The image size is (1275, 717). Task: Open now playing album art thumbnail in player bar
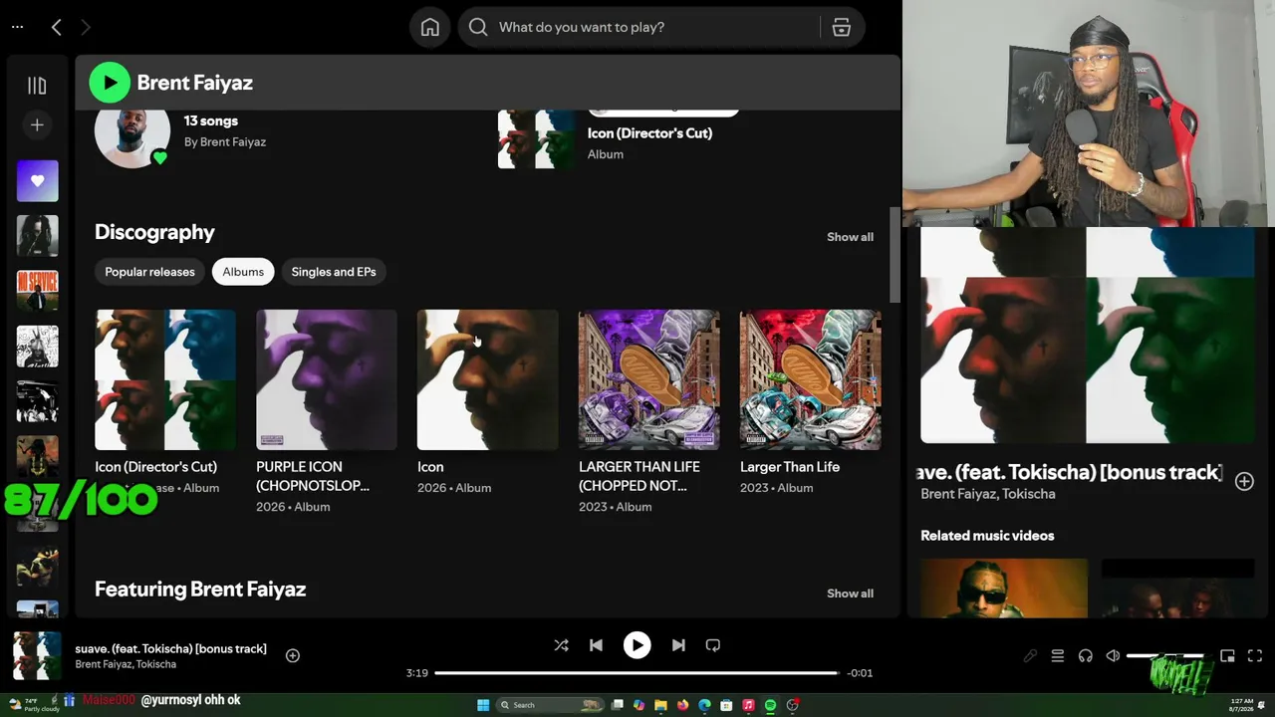37,655
